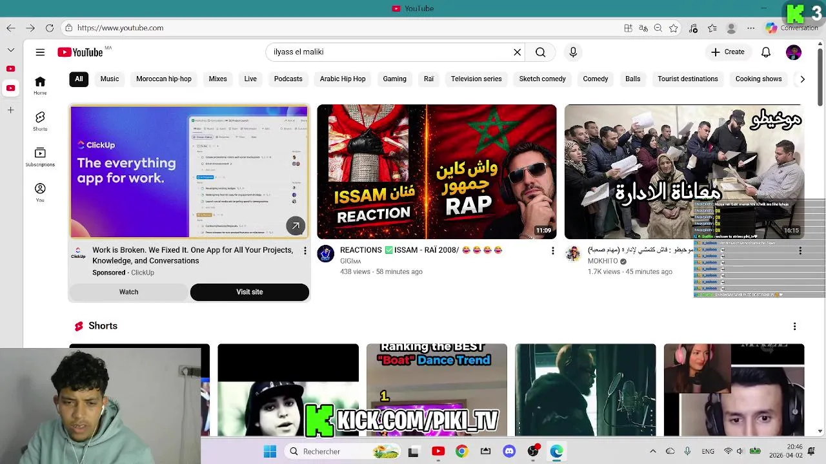Open the ClickUp ad thumbnail
Screen dimensions: 826x464
point(189,172)
